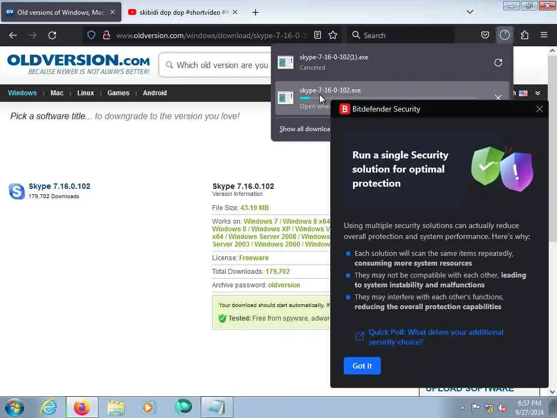Click Show all downloads link
The width and height of the screenshot is (557, 418).
(x=305, y=129)
